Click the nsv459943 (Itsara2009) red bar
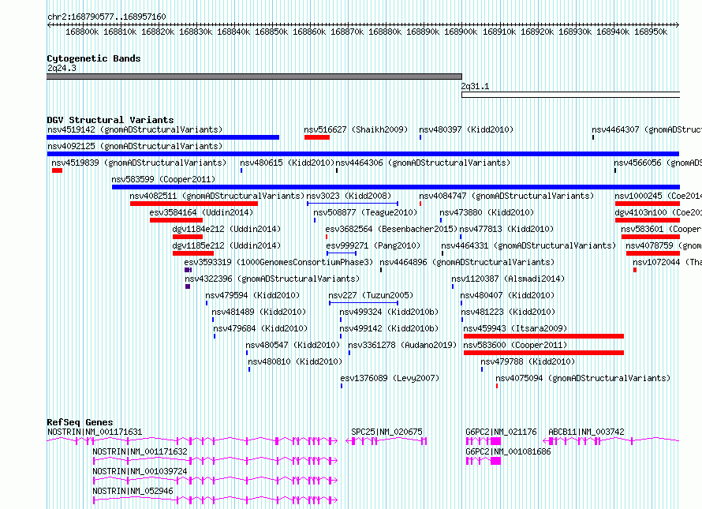 [543, 336]
